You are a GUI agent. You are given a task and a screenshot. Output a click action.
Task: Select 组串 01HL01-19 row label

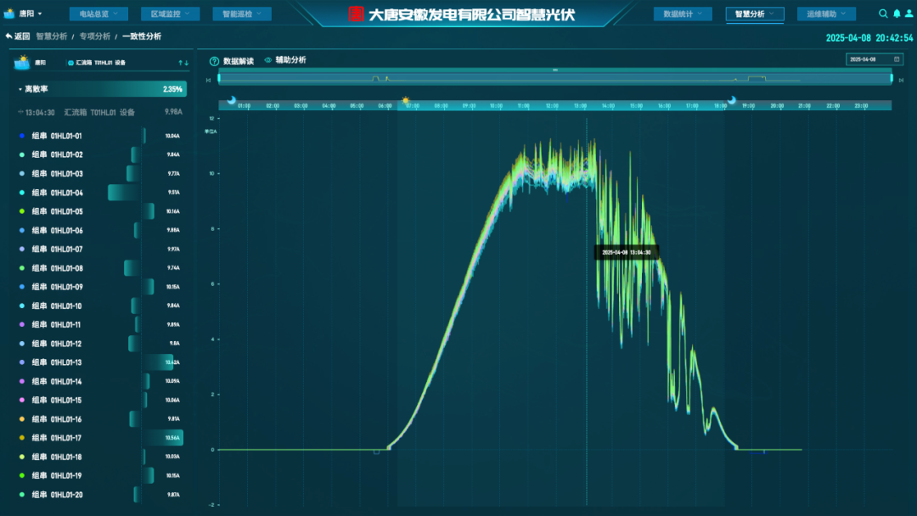pyautogui.click(x=57, y=475)
